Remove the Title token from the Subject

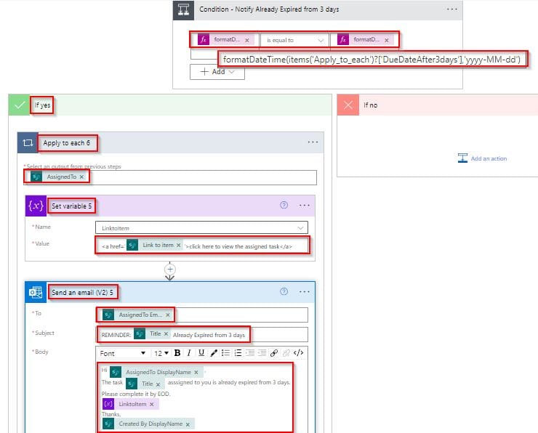[166, 333]
